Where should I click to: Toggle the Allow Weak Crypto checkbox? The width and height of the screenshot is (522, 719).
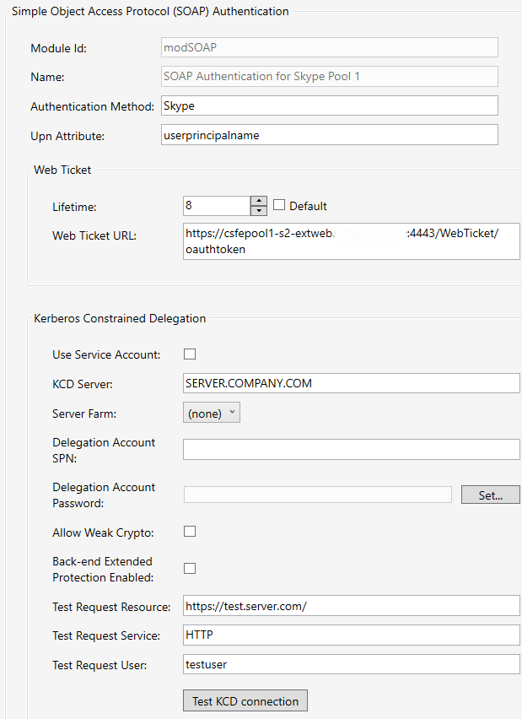click(x=190, y=532)
